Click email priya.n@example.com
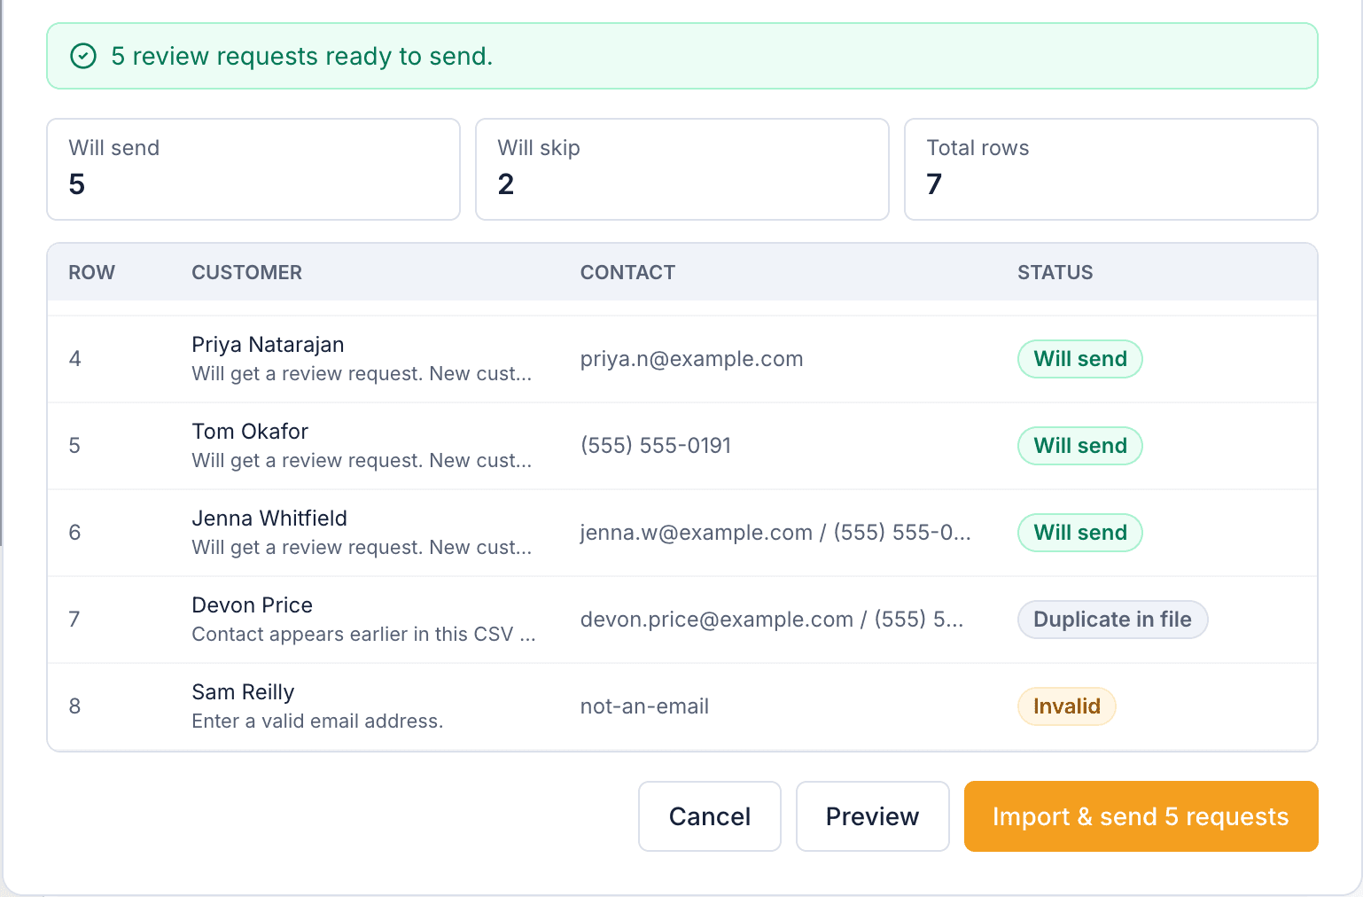1363x897 pixels. (691, 359)
